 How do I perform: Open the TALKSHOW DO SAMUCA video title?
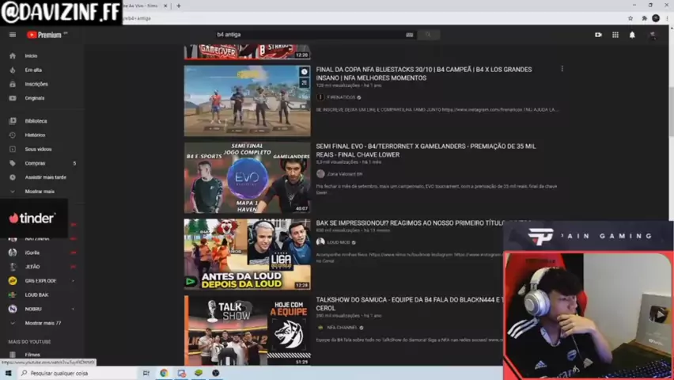coord(410,304)
